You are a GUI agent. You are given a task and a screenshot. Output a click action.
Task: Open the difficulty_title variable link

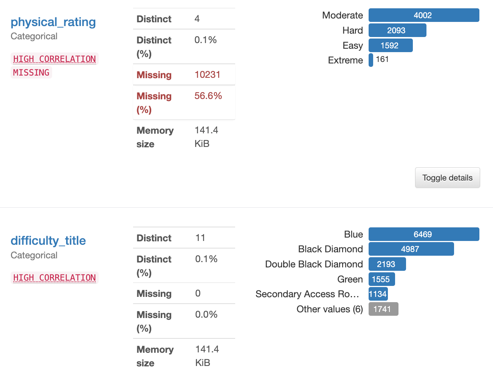(48, 241)
